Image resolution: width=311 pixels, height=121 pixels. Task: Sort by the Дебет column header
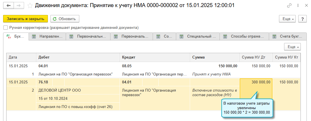(78, 57)
